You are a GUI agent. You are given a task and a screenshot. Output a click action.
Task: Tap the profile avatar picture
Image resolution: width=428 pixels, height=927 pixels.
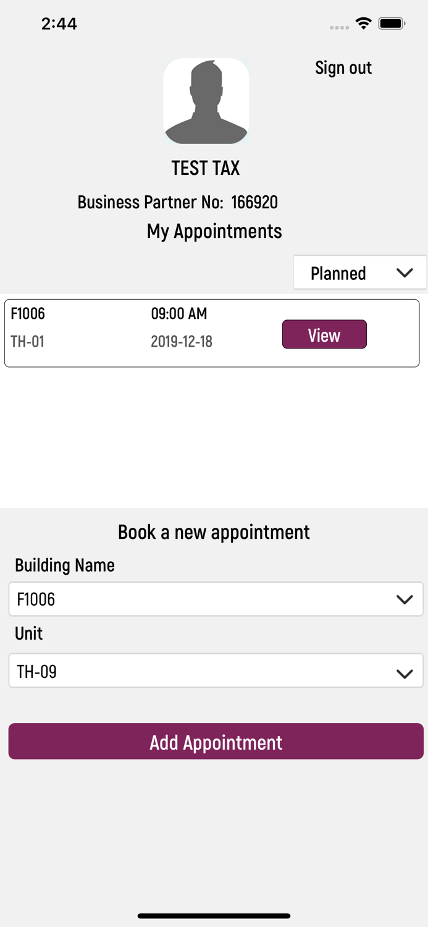[206, 101]
